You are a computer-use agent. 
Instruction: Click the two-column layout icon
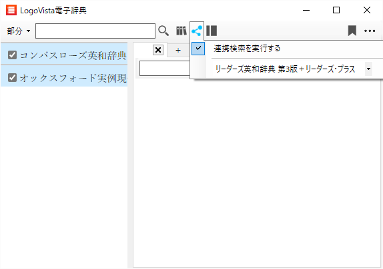point(212,31)
